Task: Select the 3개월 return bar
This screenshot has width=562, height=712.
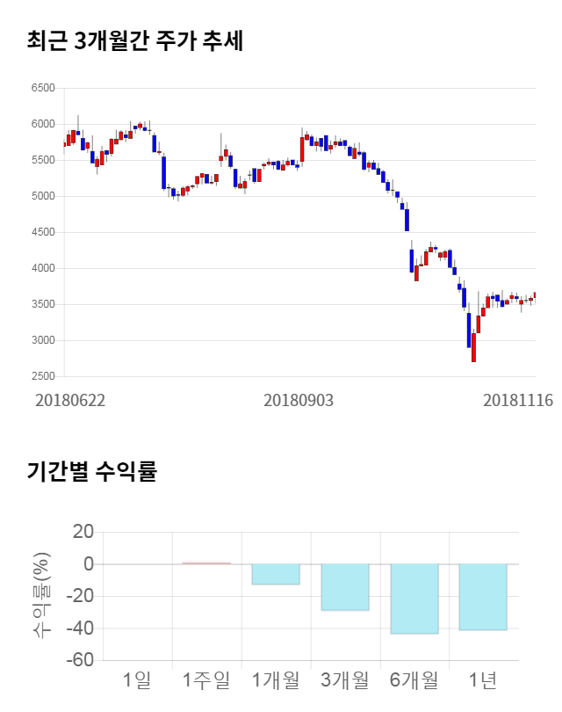Action: pos(345,586)
